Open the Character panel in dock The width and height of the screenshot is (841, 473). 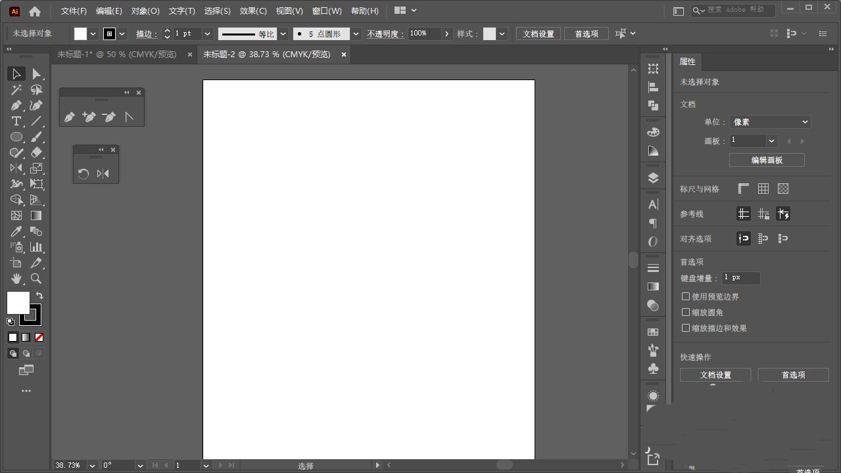[653, 204]
